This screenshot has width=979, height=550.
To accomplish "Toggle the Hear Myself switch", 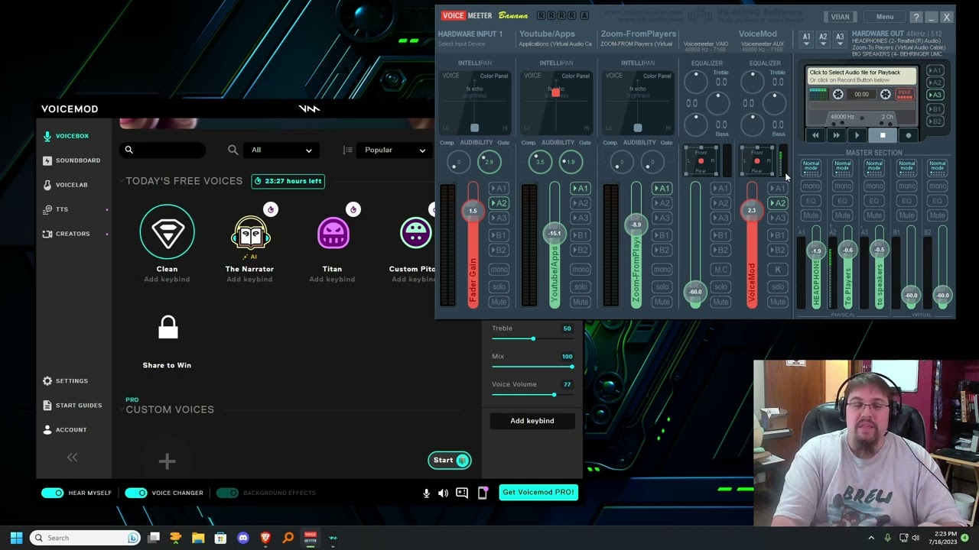I will [x=53, y=493].
